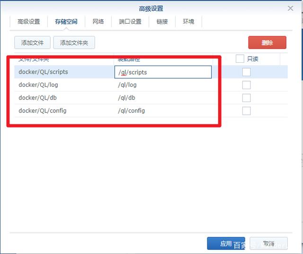Image resolution: width=303 pixels, height=254 pixels.
Task: Enable read-only for docker/QL/config row
Action: [x=246, y=111]
